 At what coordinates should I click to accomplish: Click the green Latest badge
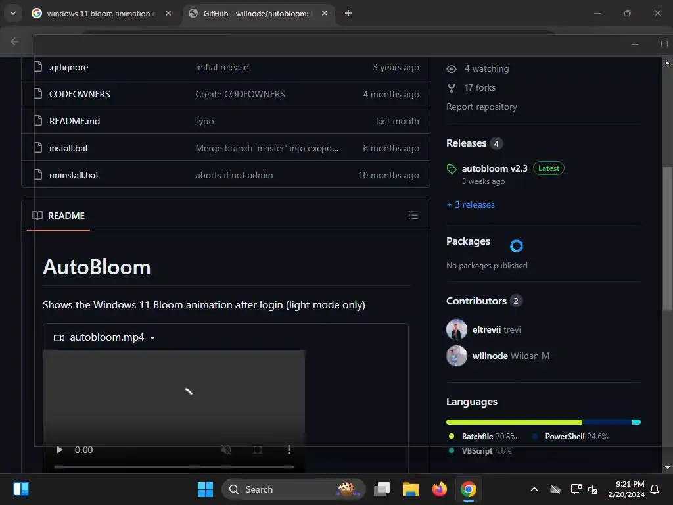tap(549, 168)
